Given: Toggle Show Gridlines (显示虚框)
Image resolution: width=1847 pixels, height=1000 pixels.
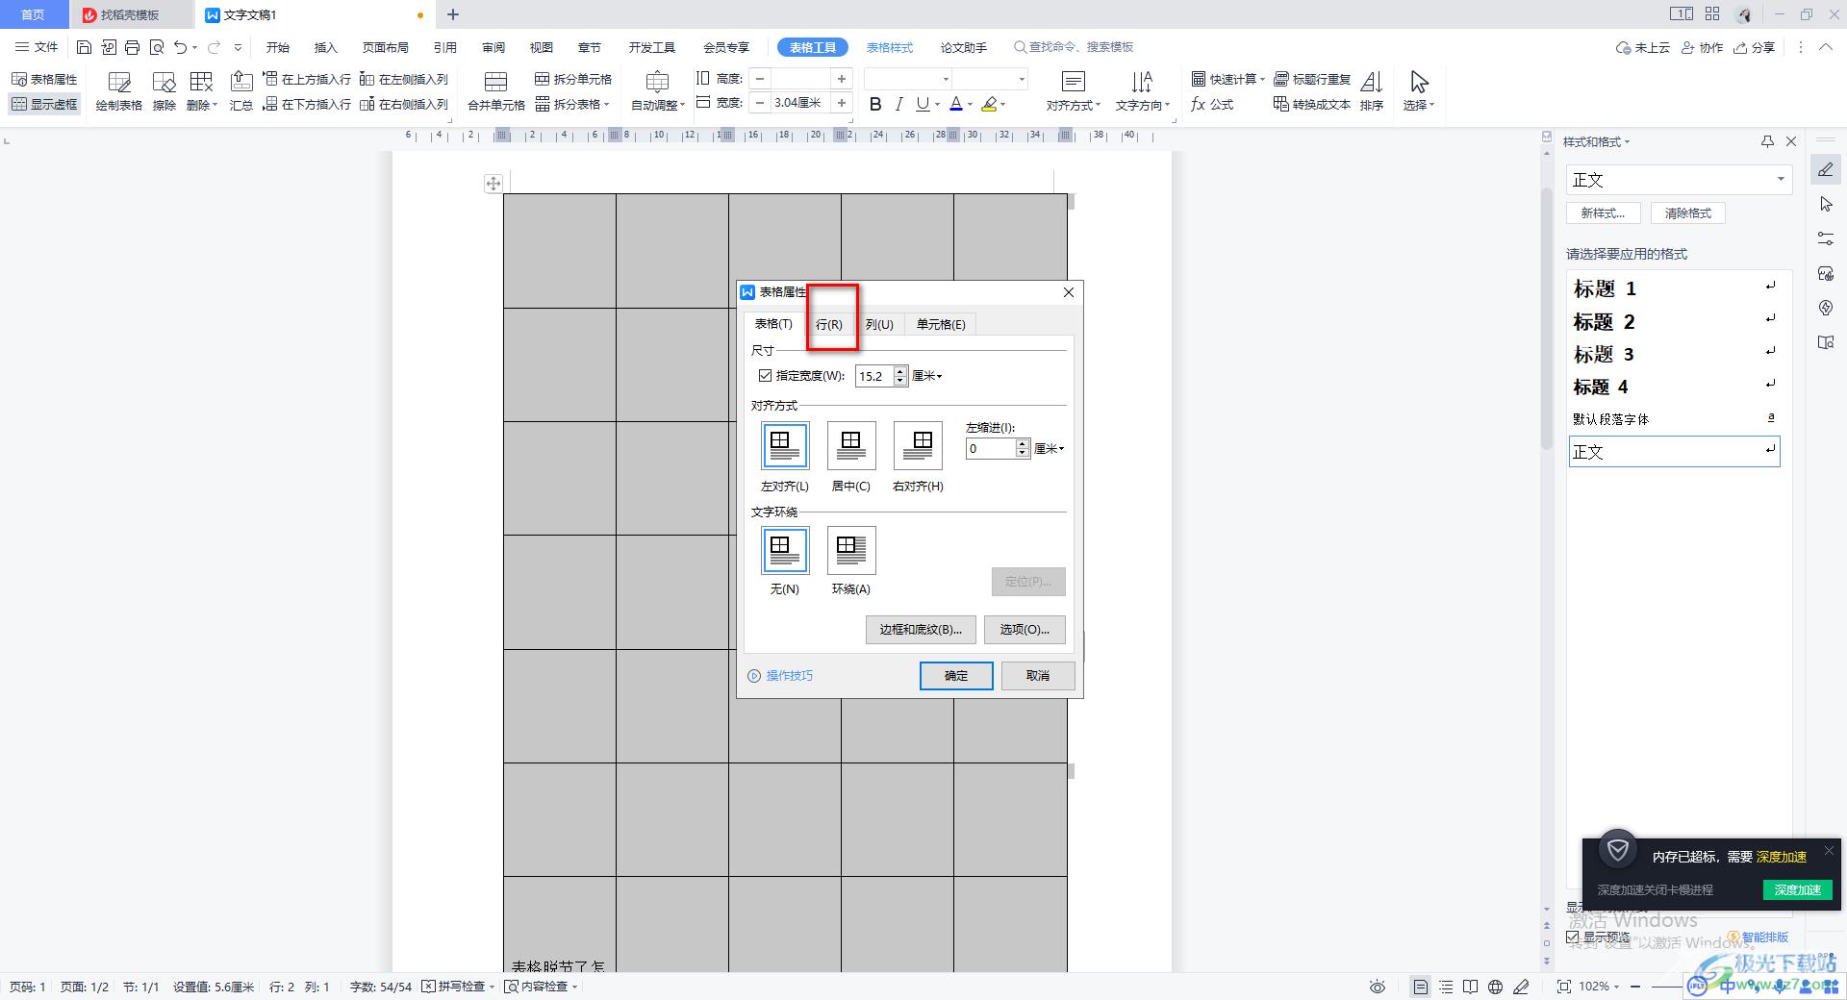Looking at the screenshot, I should (44, 104).
